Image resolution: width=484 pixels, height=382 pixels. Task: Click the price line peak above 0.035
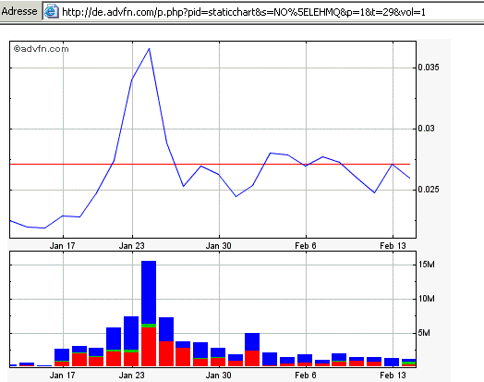tap(149, 49)
